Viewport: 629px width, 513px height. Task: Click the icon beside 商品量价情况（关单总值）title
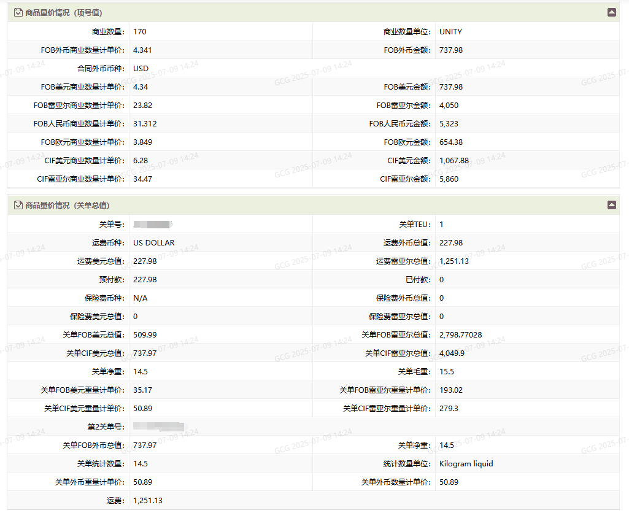tap(18, 205)
